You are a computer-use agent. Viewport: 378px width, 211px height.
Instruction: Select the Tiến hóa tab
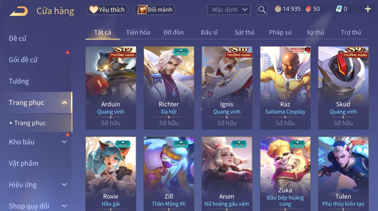pos(138,32)
